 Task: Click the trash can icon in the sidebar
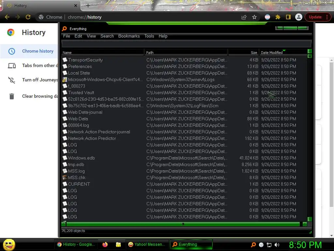[12, 96]
